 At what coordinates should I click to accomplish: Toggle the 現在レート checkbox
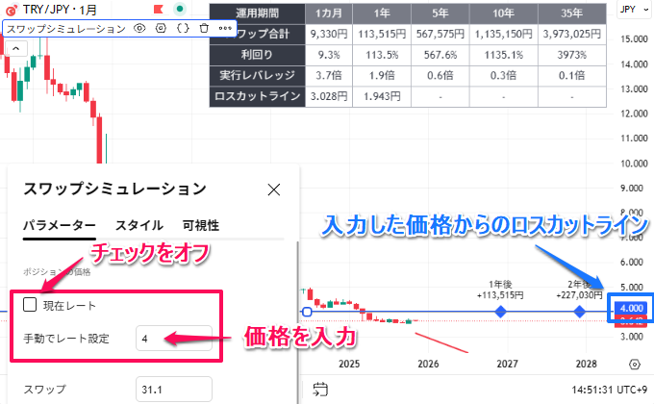tap(30, 305)
